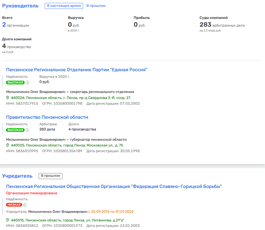Select 'В прошлом' tab in Учредитель section
265x230 pixels.
click(x=50, y=176)
